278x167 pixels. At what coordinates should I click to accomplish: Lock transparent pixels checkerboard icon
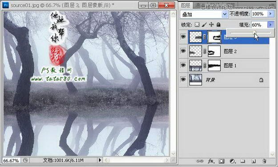197,24
